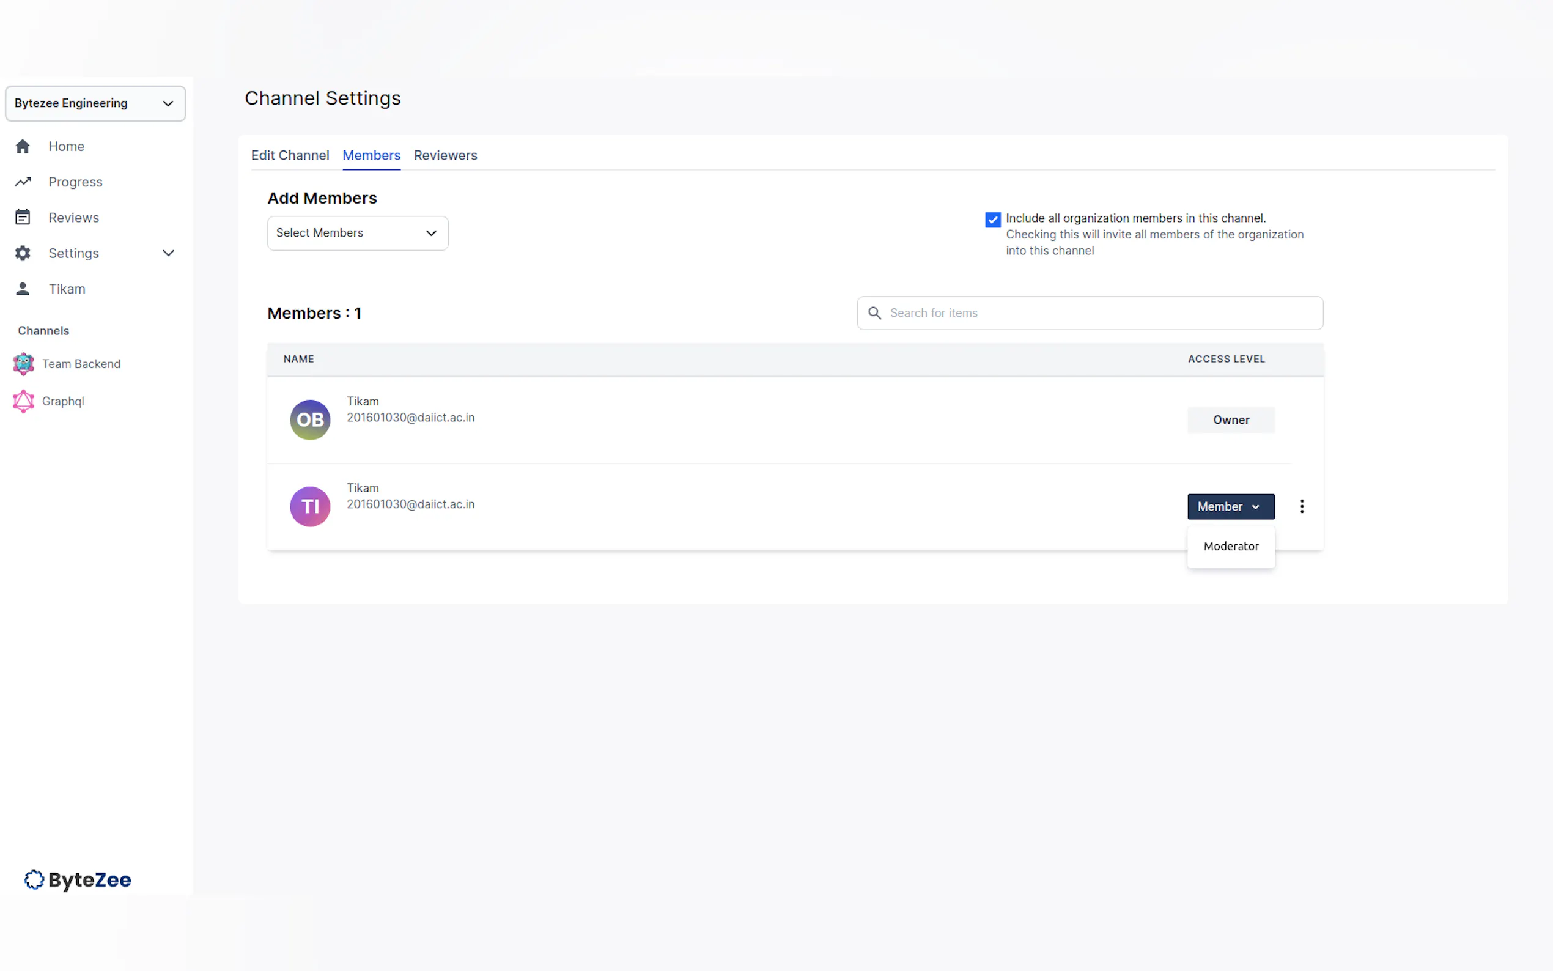Viewport: 1553px width, 971px height.
Task: Click the Home house icon
Action: (23, 146)
